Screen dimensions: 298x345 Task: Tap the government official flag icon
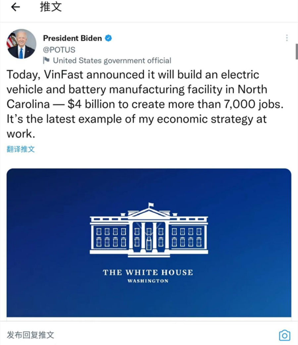pos(46,60)
